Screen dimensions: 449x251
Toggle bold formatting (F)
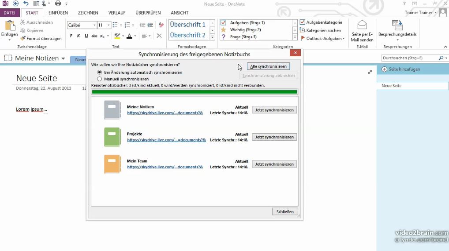[71, 36]
